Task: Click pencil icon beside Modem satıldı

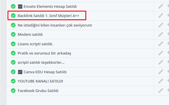Action: [161, 34]
